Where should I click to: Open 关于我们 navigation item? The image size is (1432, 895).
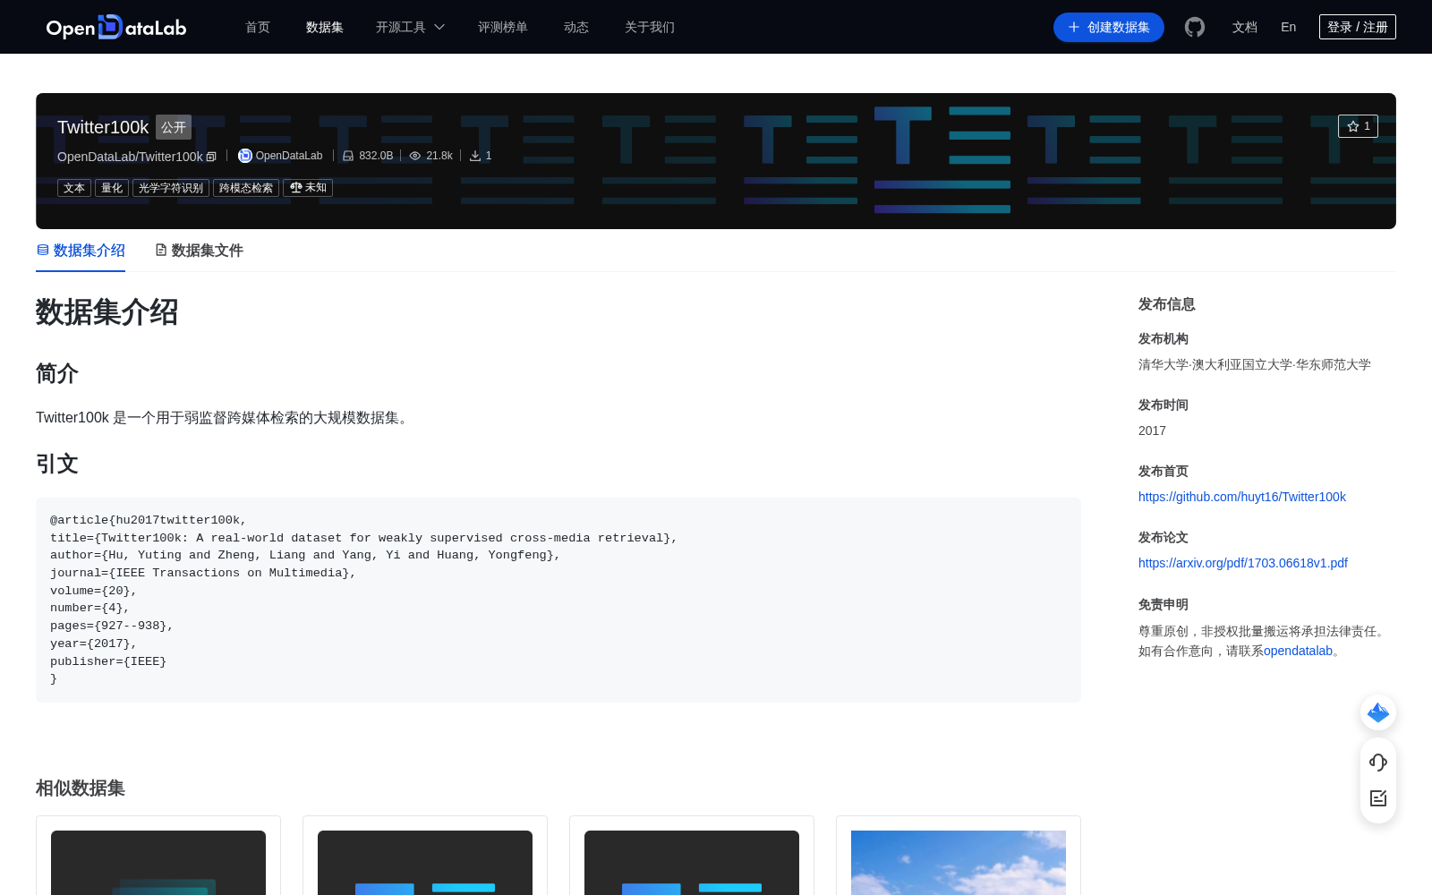pos(650,27)
